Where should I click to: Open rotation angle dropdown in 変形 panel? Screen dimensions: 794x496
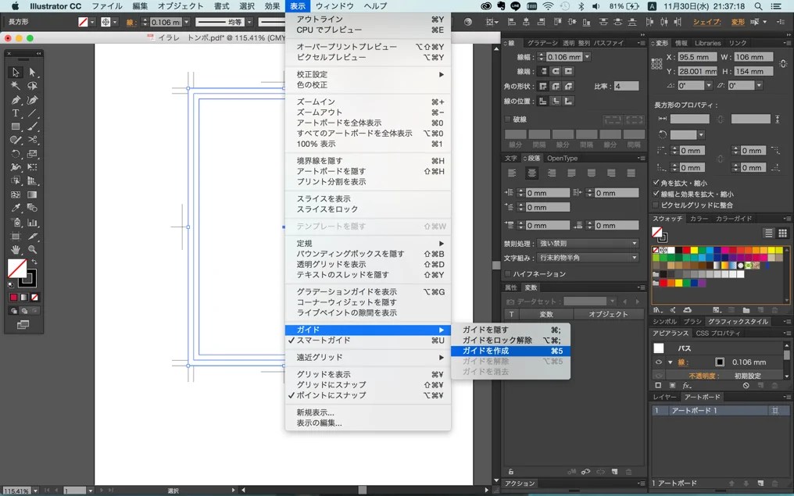click(x=708, y=86)
